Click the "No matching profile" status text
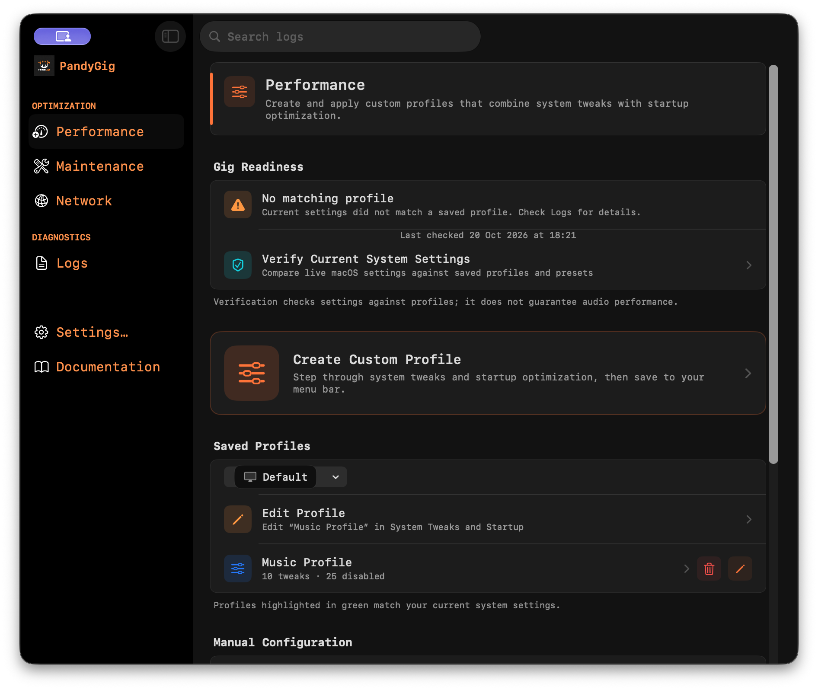Screen dimensions: 818x690 tap(328, 198)
